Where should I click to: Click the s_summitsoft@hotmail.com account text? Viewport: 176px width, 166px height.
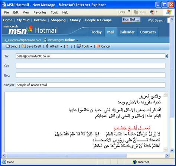(x=23, y=40)
